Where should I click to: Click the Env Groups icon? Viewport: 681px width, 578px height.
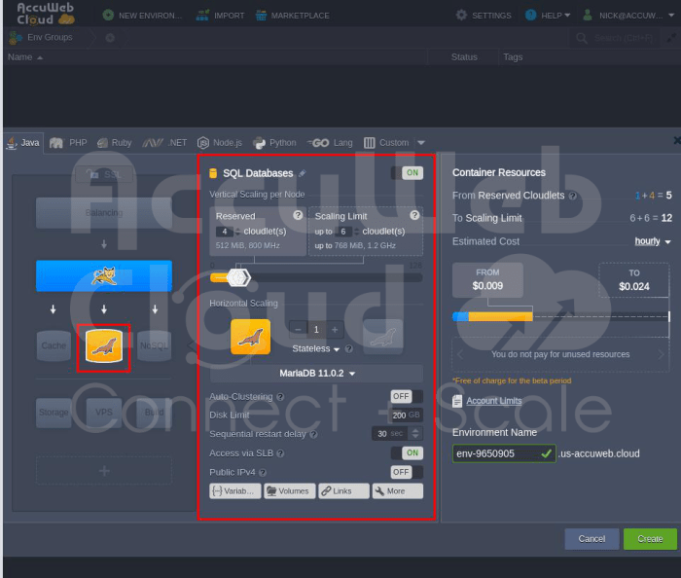pyautogui.click(x=16, y=38)
